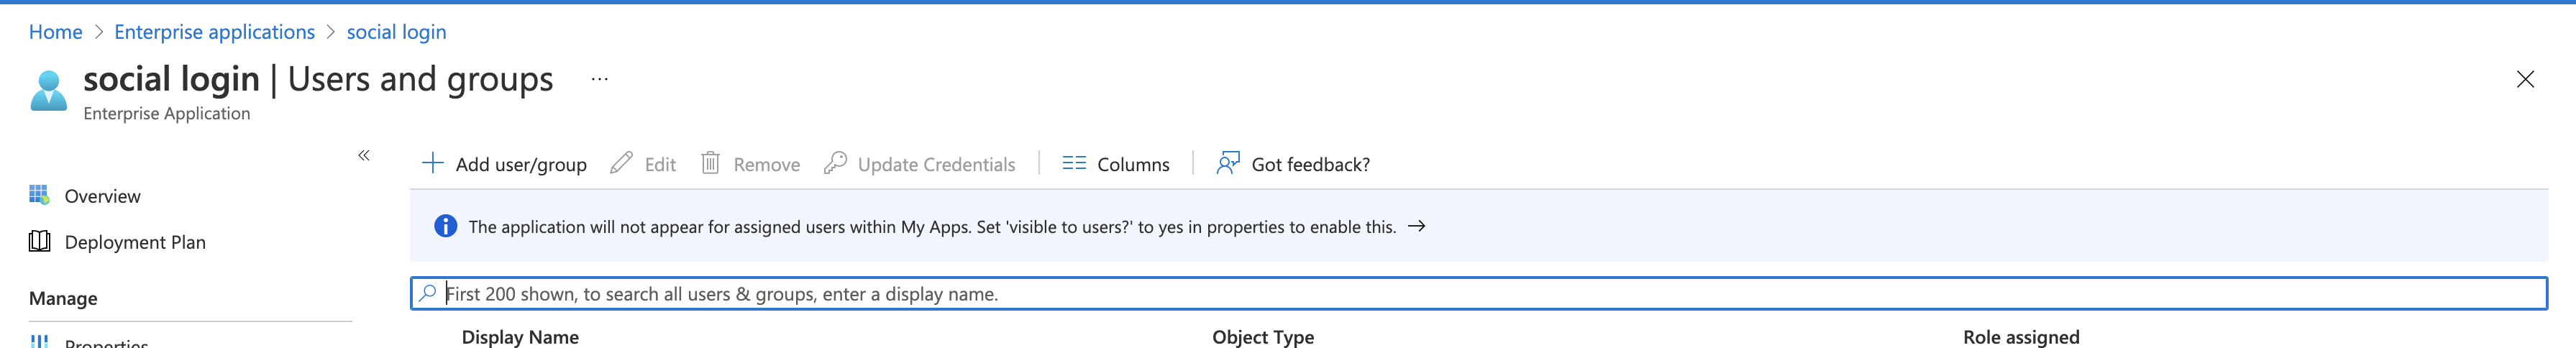The image size is (2576, 348).
Task: Close the Users and groups blade
Action: click(2525, 79)
